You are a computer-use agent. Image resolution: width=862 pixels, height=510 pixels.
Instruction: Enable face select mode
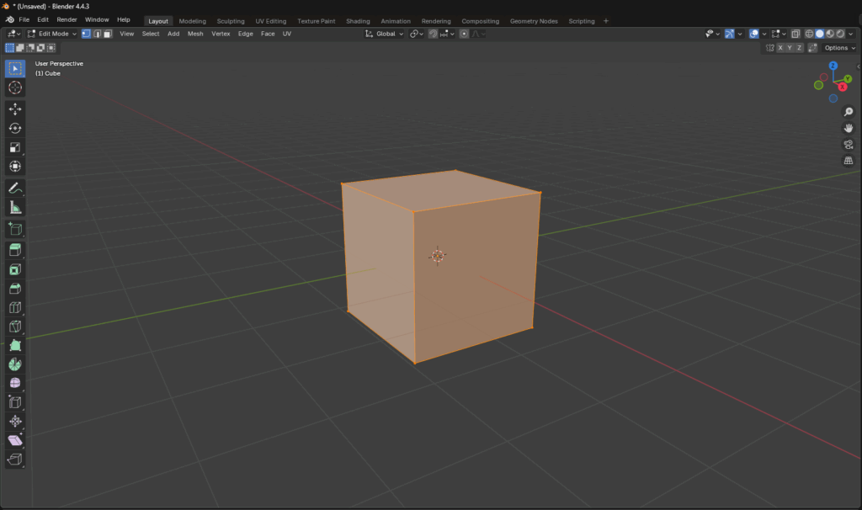pyautogui.click(x=108, y=34)
